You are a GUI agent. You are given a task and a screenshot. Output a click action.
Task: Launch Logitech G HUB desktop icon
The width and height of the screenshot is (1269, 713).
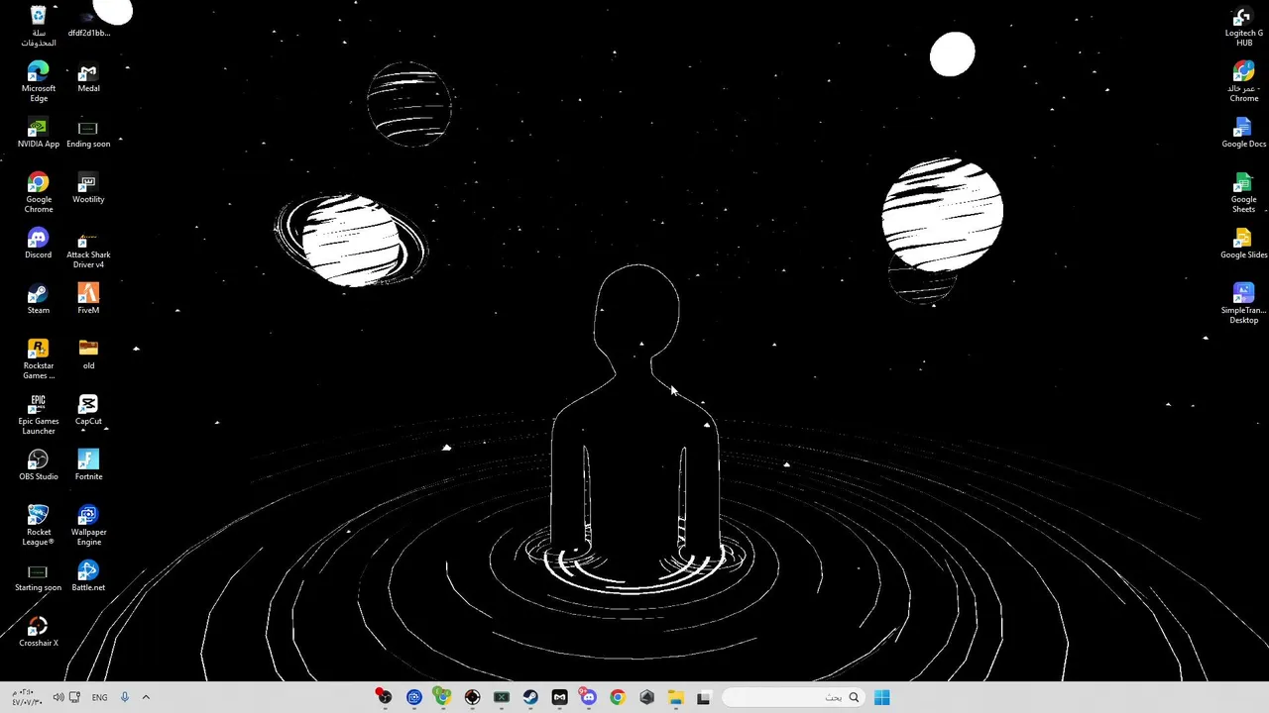pyautogui.click(x=1243, y=28)
